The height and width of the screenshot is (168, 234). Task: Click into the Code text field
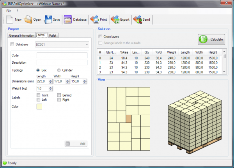(x=62, y=55)
